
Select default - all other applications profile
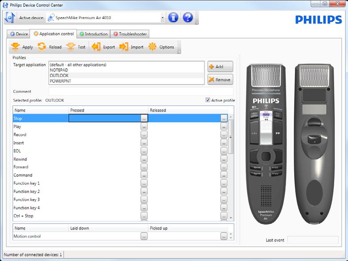126,64
